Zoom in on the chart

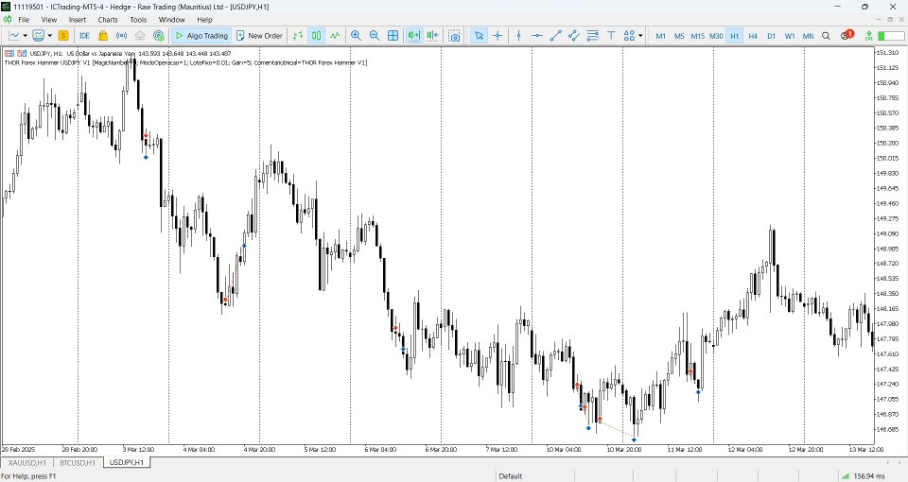click(357, 36)
